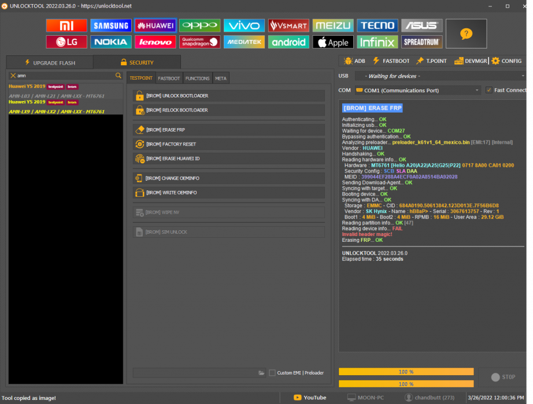
Task: Click the STOP button
Action: pos(502,377)
